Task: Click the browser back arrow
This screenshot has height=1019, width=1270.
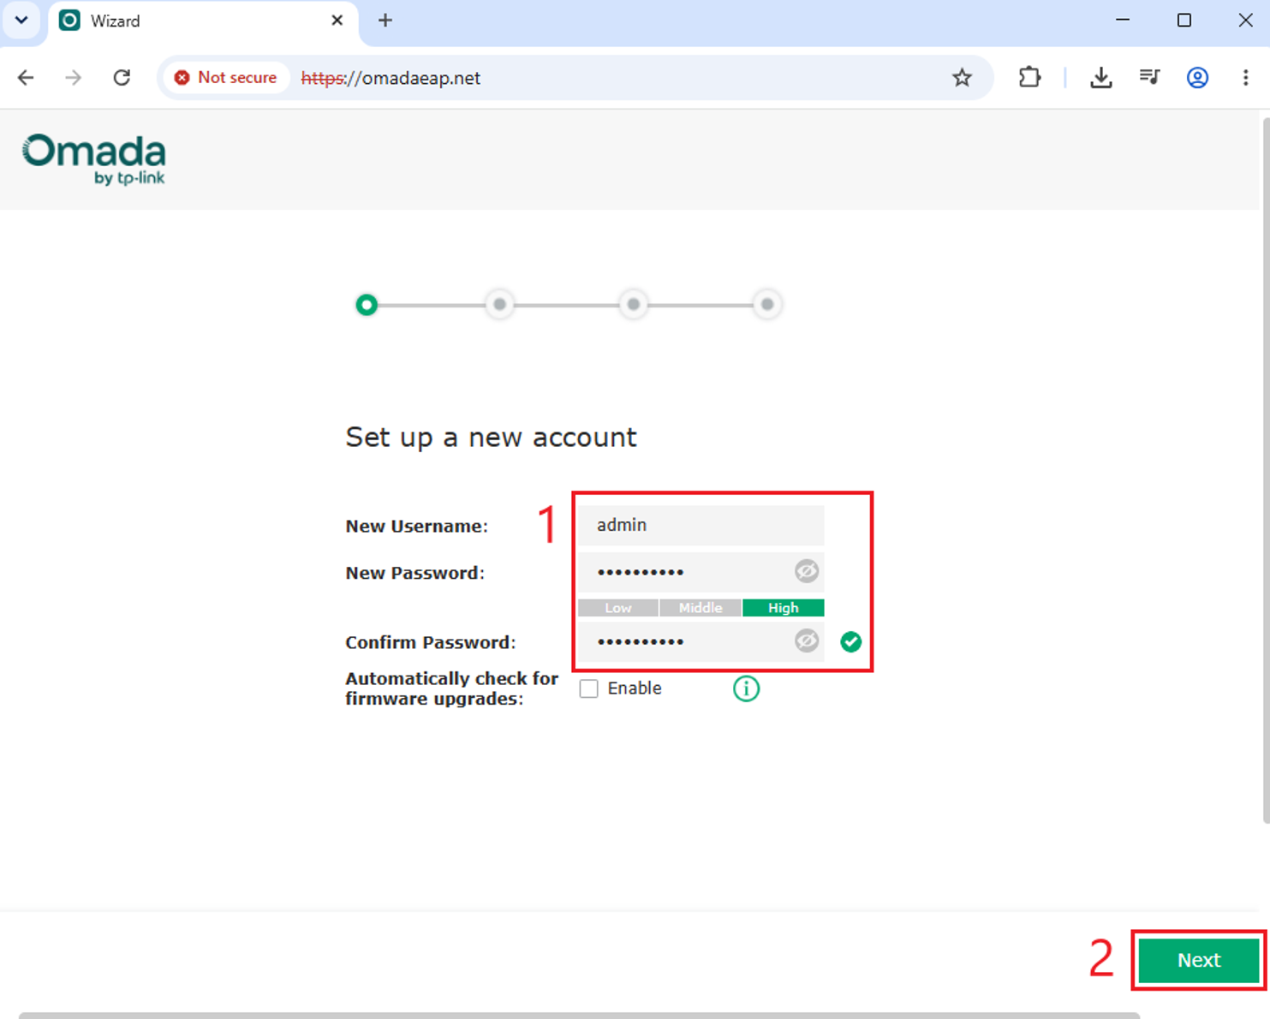Action: [26, 78]
